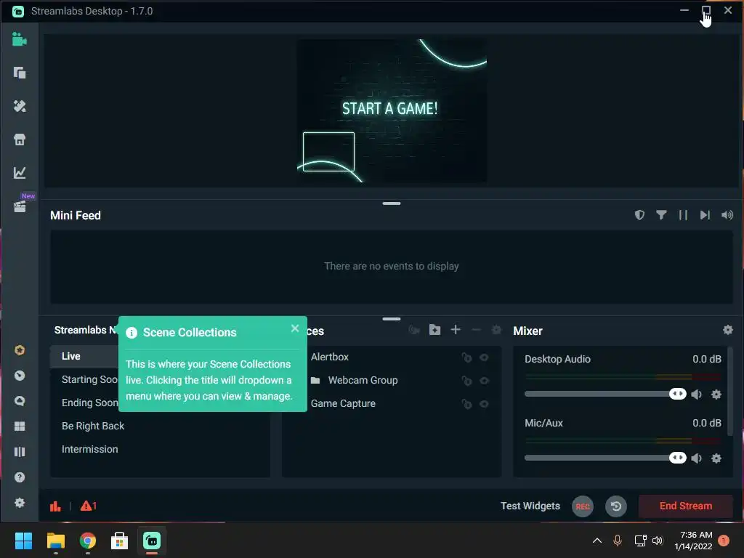Open the Layout Editor sidebar icon
Image resolution: width=744 pixels, height=558 pixels.
click(x=20, y=73)
